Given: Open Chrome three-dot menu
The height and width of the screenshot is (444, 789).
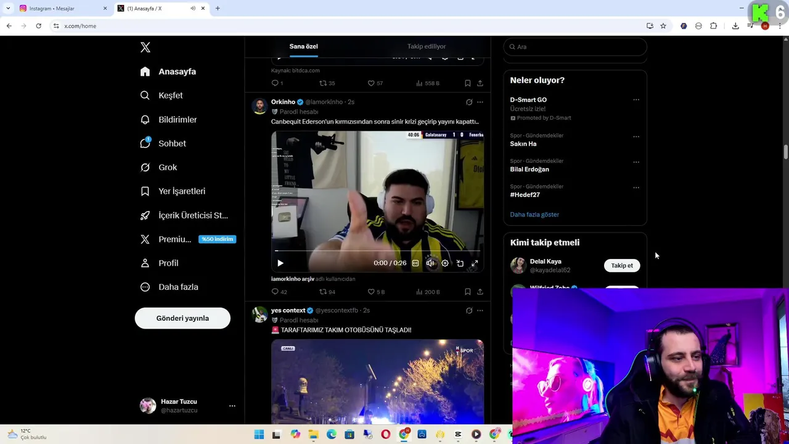Looking at the screenshot, I should pos(780,26).
